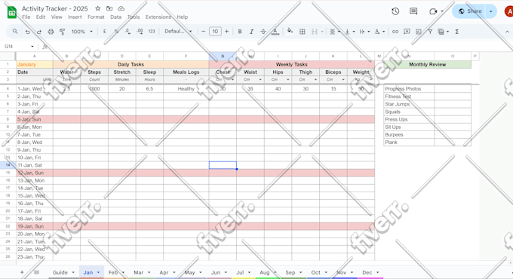Open the zoom level dropdown

click(82, 32)
